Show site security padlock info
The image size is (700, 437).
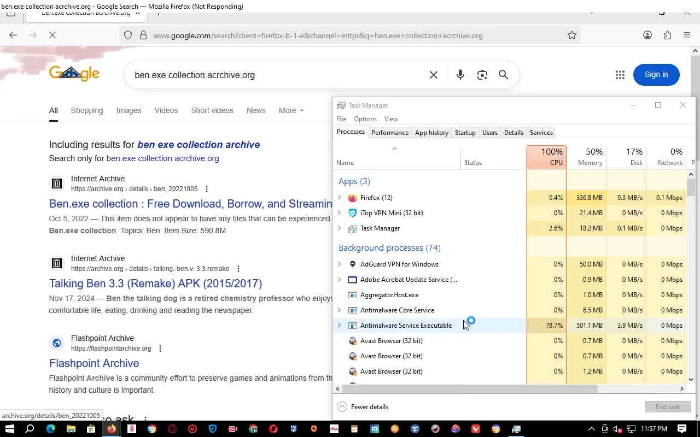point(143,36)
